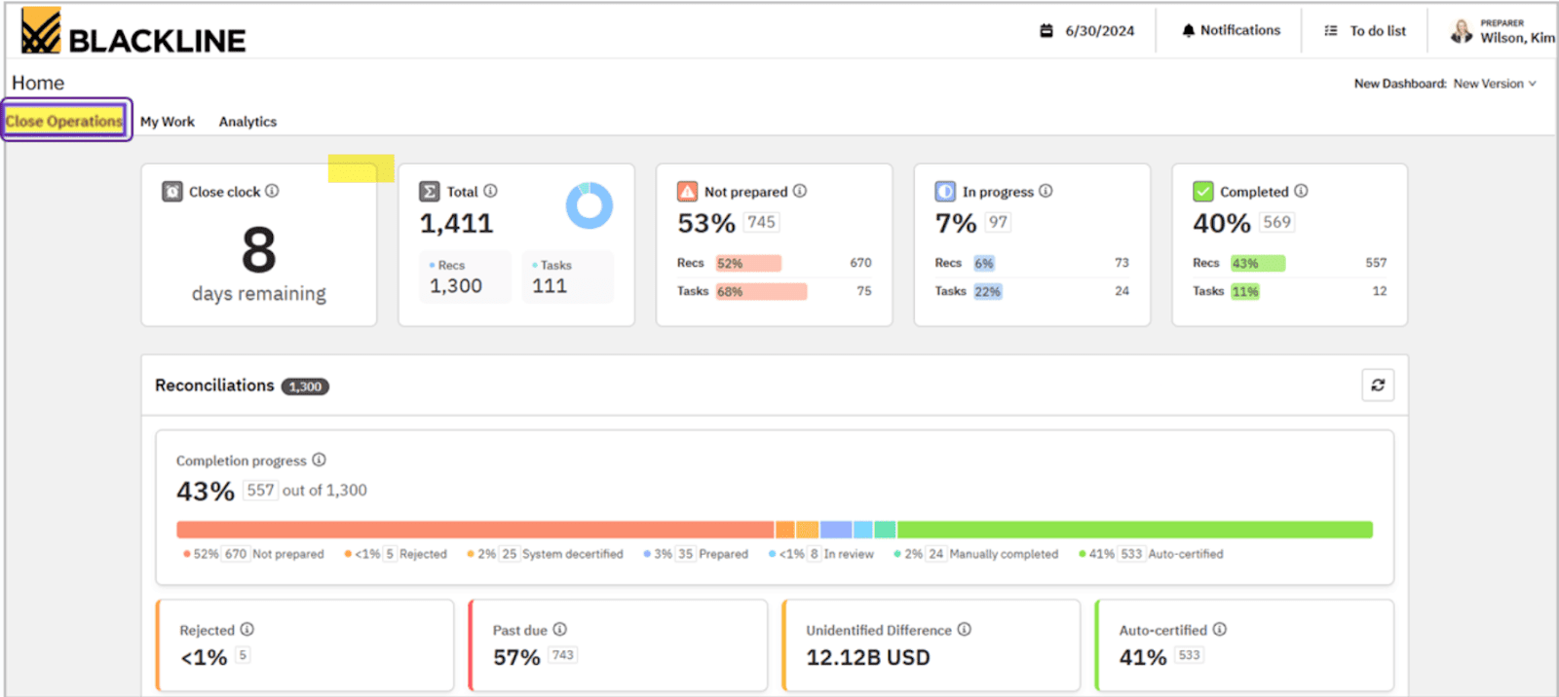
Task: Click the Not prepared Tasks count 75
Action: [x=864, y=291]
